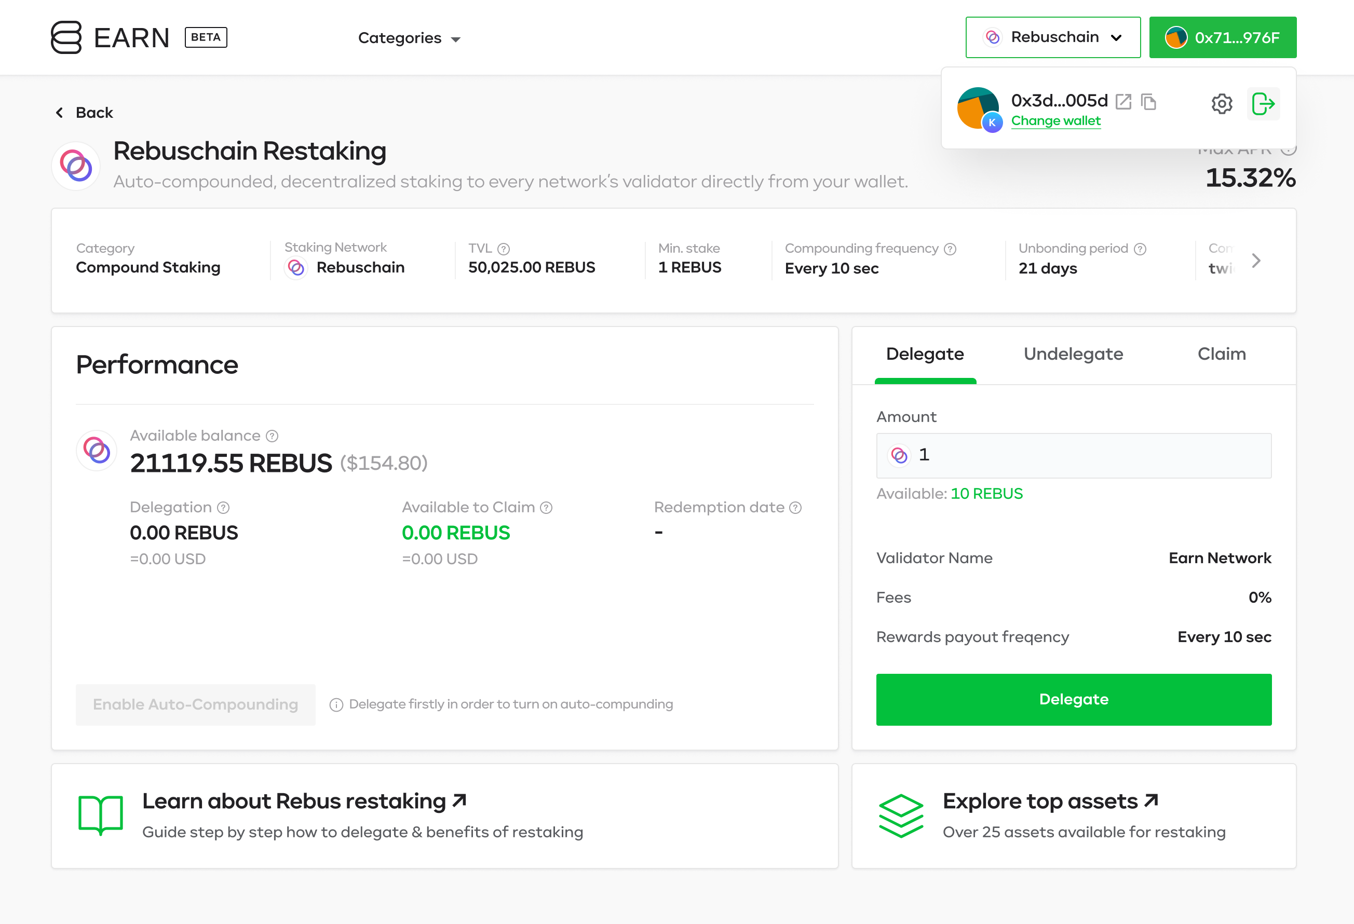The width and height of the screenshot is (1354, 924).
Task: Click the 21 days unbonding value
Action: click(x=1048, y=268)
